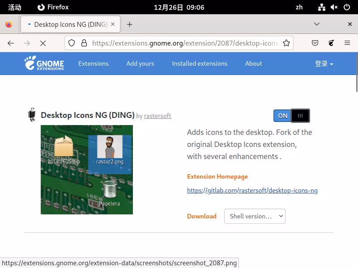Toggle the extension ON/OFF switch
Viewport: 358px width, 268px height.
pos(292,116)
